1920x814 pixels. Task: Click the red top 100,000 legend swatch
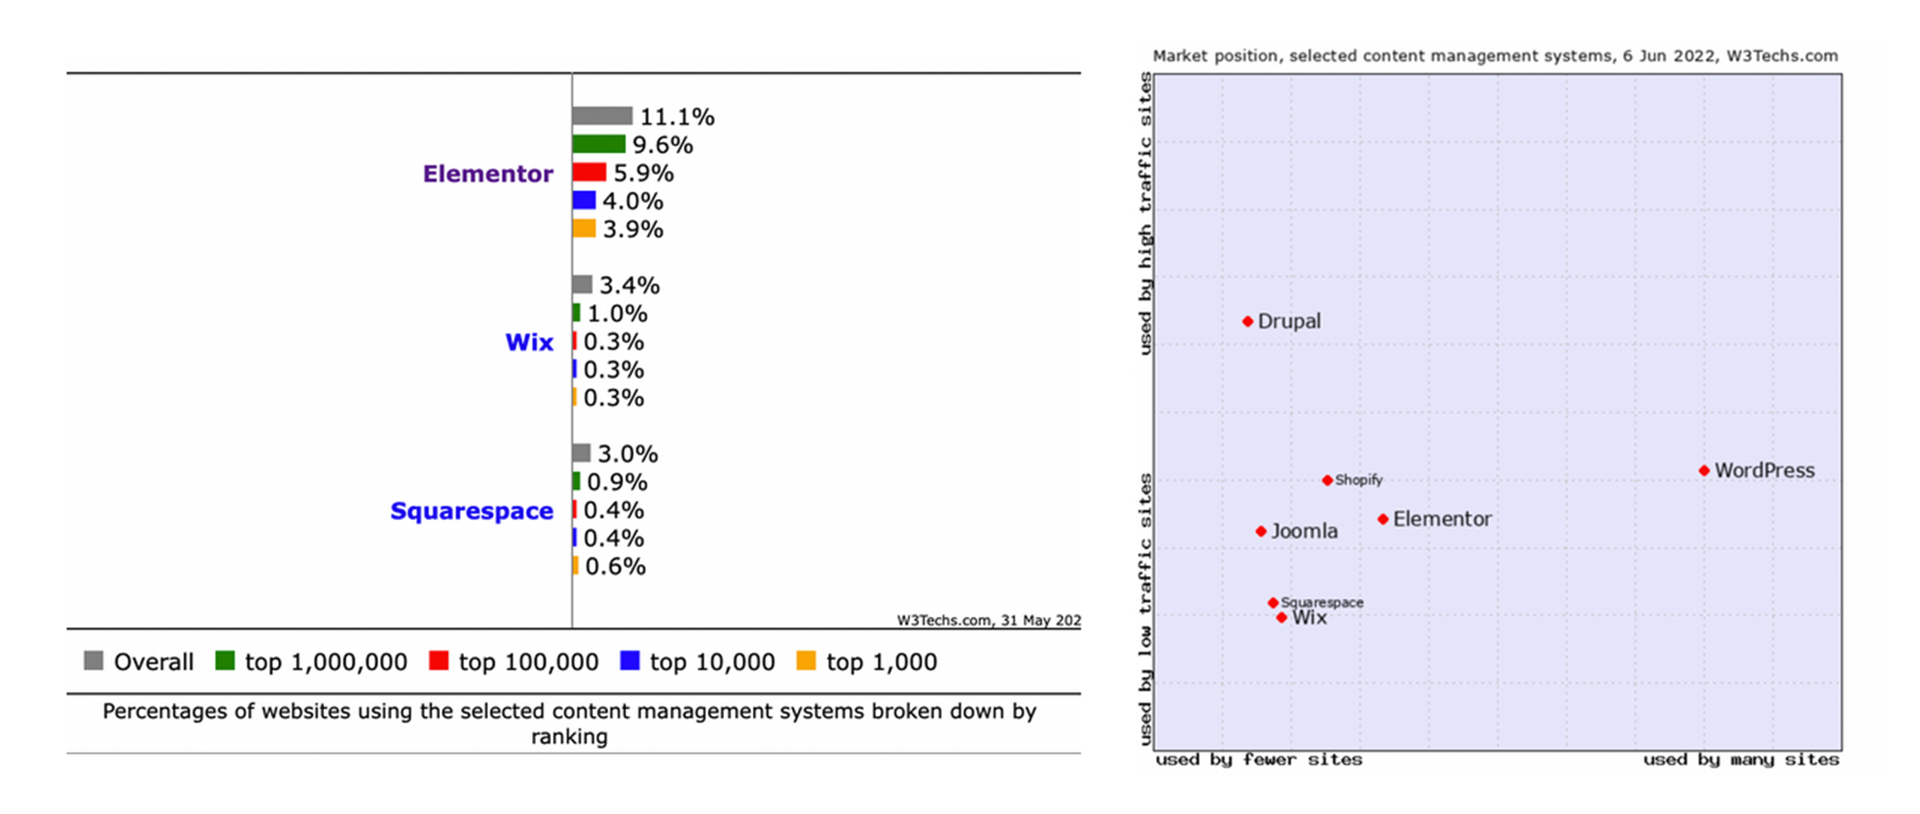point(439,661)
